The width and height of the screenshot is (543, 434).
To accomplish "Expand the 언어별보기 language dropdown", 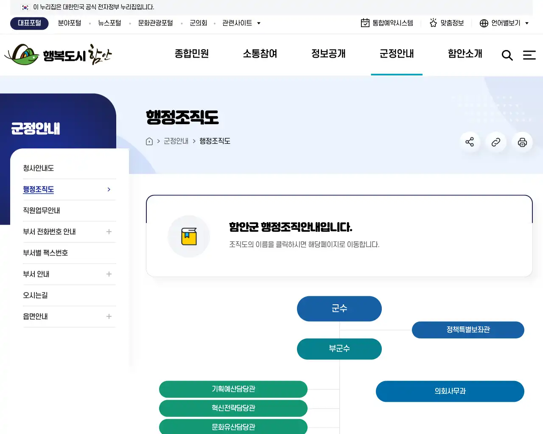I will (x=504, y=23).
